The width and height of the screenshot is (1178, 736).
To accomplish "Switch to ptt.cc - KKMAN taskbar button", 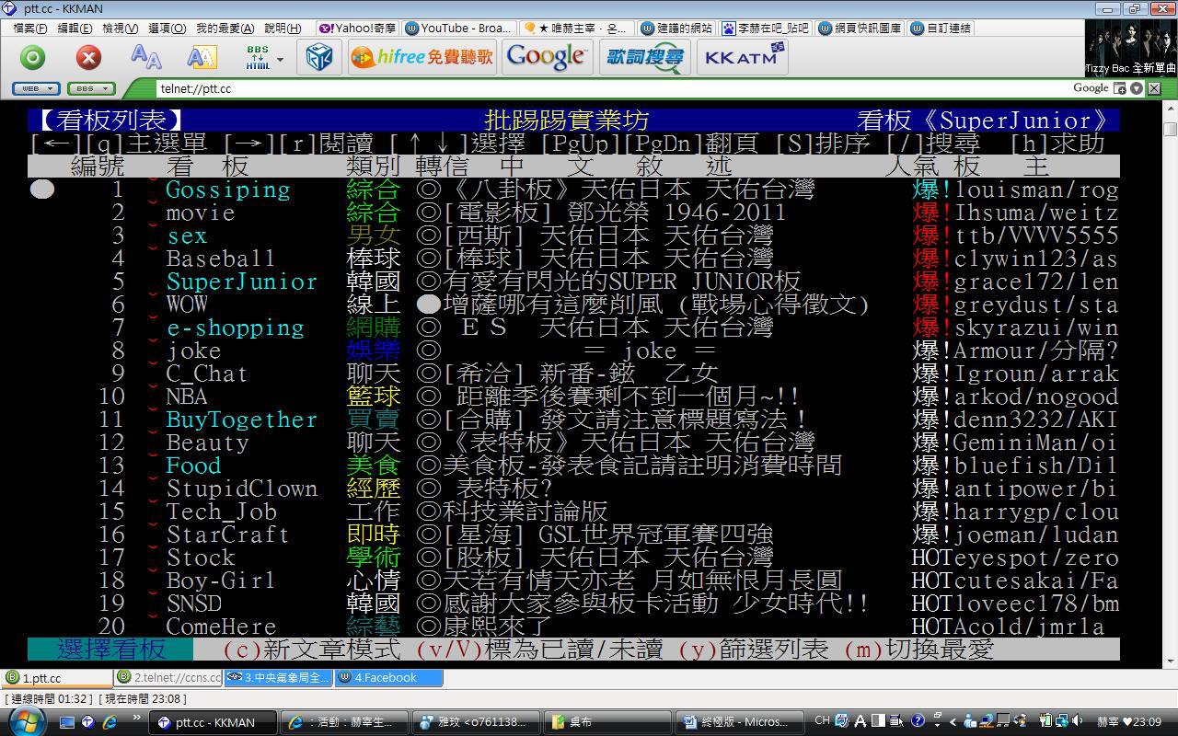I will click(212, 722).
